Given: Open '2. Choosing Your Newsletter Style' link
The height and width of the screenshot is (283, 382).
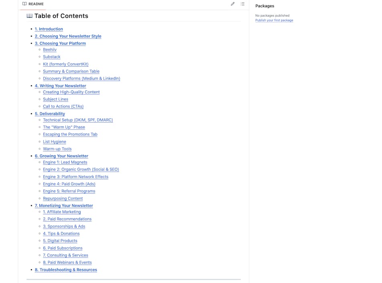Looking at the screenshot, I should coord(68,36).
